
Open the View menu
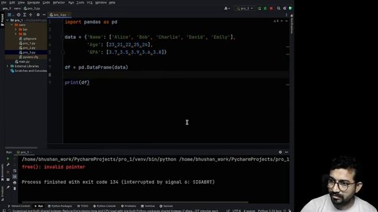point(21,2)
